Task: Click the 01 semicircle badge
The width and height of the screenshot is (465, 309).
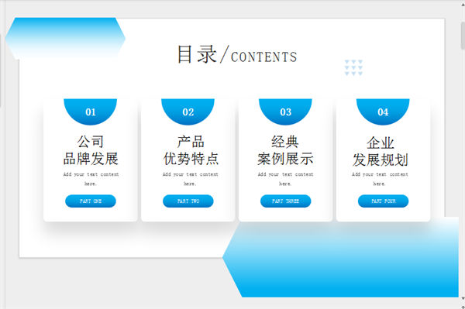Action: click(91, 112)
